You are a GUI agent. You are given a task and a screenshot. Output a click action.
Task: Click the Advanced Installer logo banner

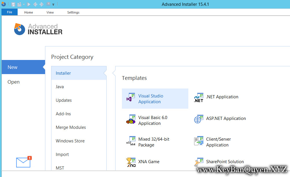click(x=38, y=29)
